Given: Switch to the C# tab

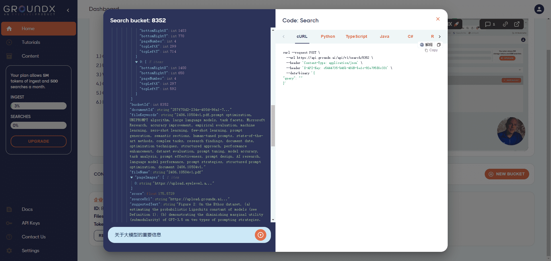Looking at the screenshot, I should 410,37.
